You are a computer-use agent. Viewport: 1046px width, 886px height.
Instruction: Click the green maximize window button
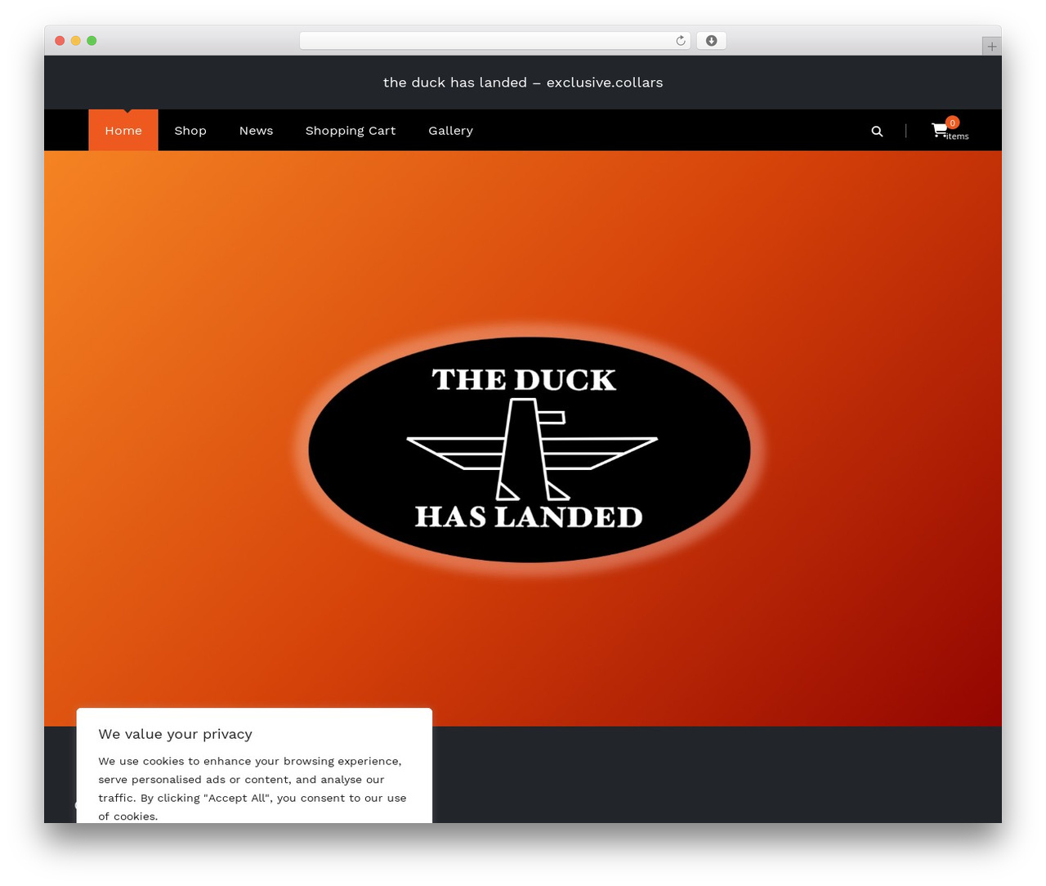tap(92, 41)
